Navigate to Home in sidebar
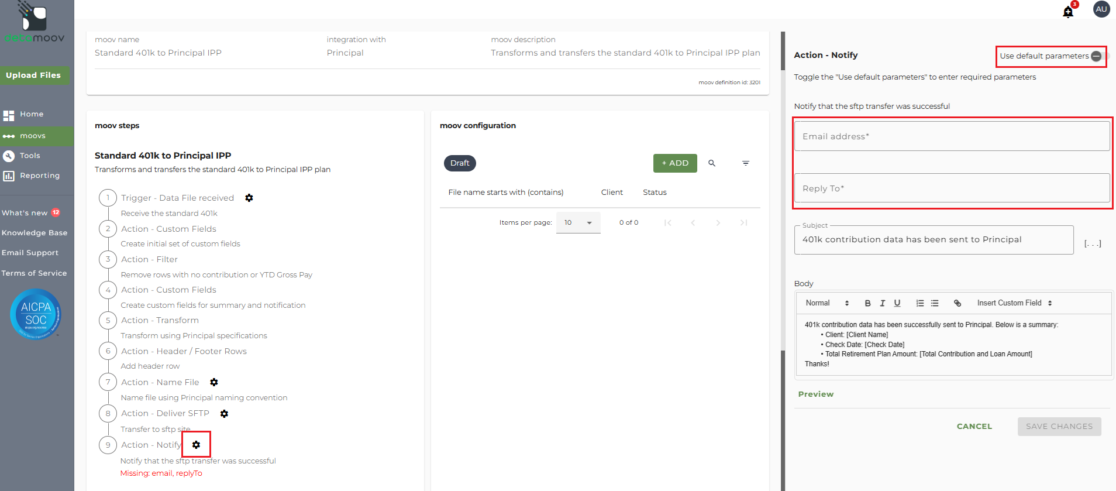Viewport: 1116px width, 491px height. tap(32, 114)
